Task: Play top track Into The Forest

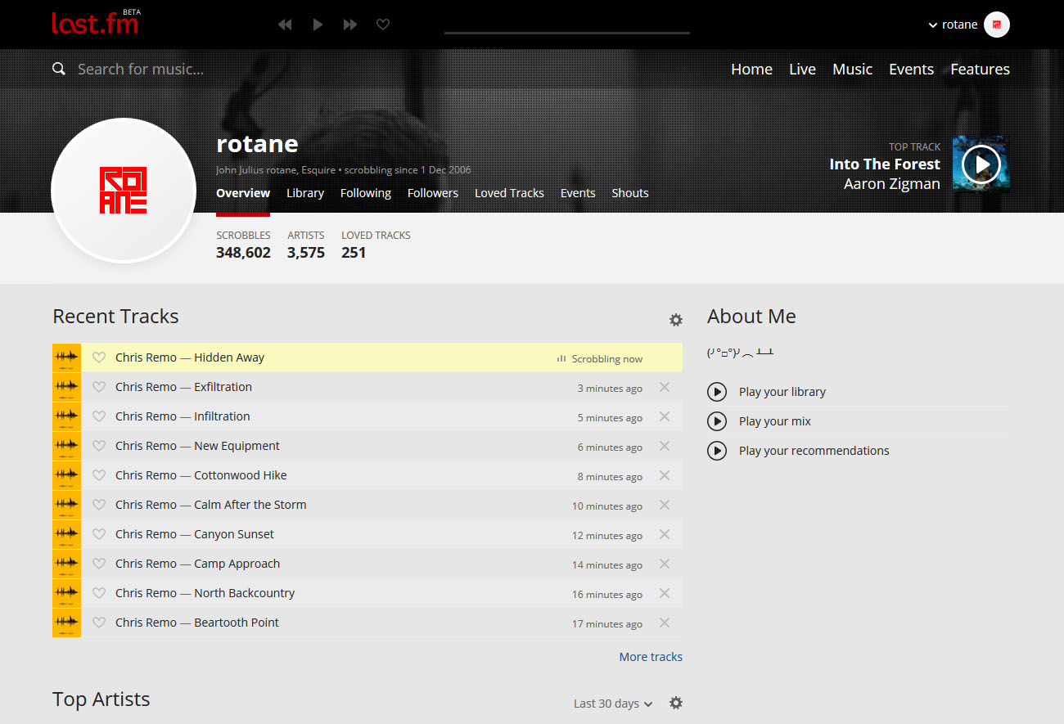Action: tap(981, 164)
